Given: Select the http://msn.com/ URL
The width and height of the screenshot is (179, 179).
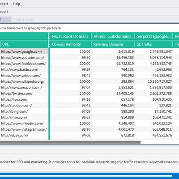Looking at the screenshot, I should pyautogui.click(x=14, y=117).
